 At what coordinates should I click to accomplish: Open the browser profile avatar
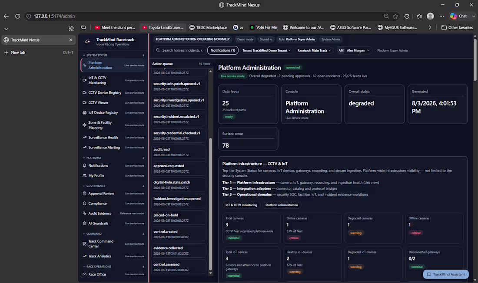(431, 16)
